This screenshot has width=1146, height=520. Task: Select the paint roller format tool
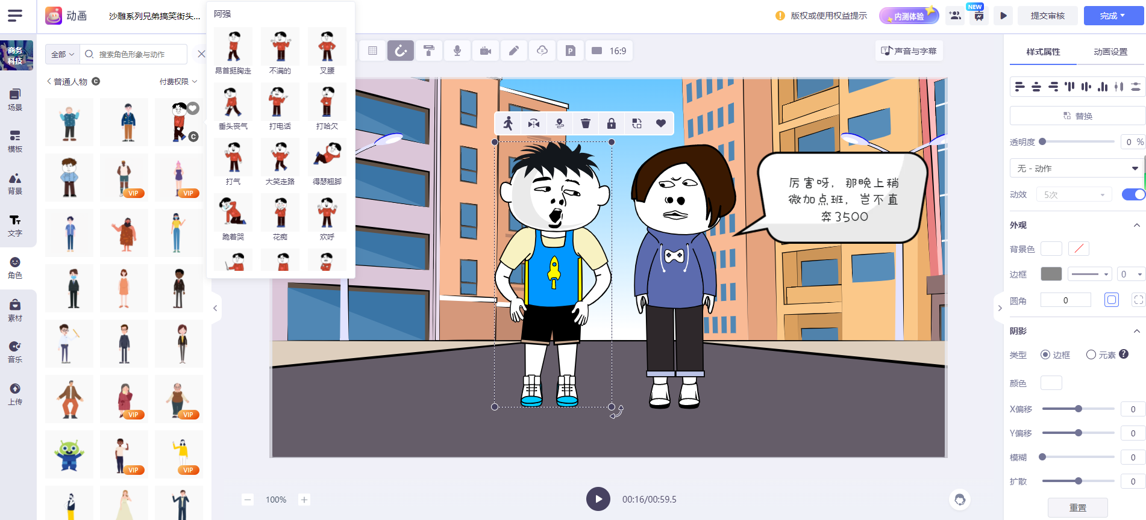[429, 51]
